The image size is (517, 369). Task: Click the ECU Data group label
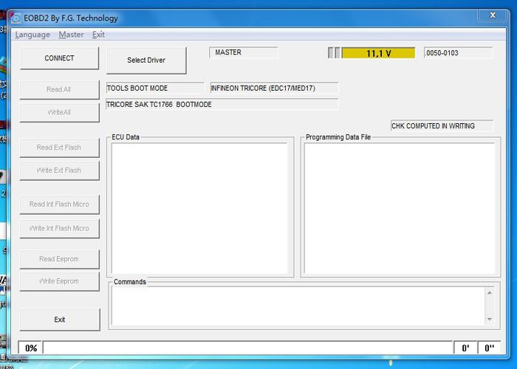click(126, 137)
